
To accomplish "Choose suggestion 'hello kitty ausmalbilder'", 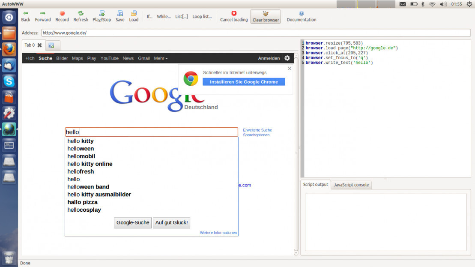I will point(152,195).
